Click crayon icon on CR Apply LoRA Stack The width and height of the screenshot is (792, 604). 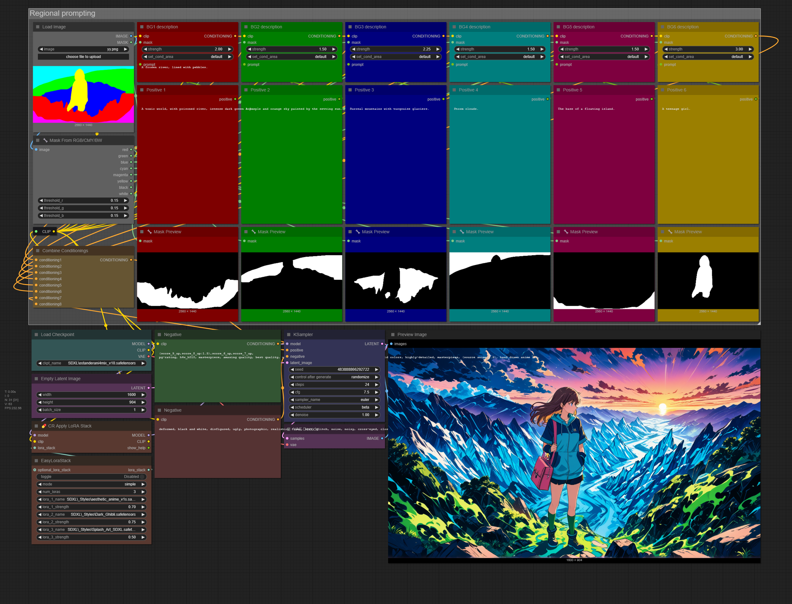(44, 426)
